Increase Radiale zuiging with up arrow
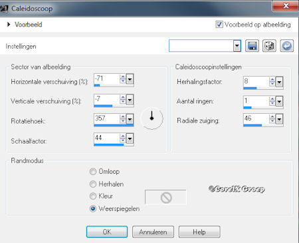299x243 pixels. [x=272, y=117]
